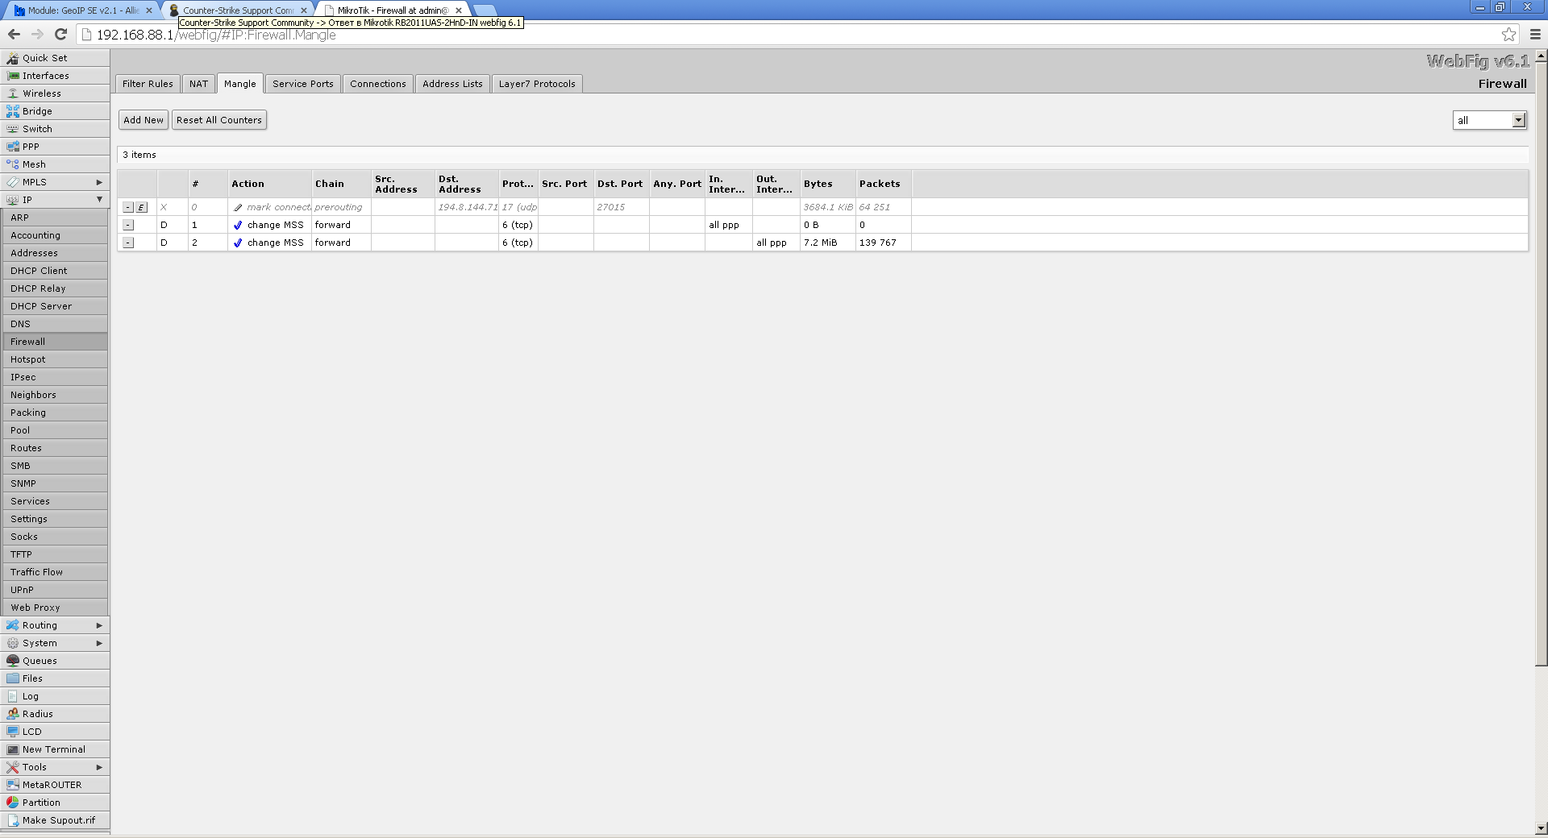1548x838 pixels.
Task: Open Quick Set from the sidebar
Action: pos(55,58)
